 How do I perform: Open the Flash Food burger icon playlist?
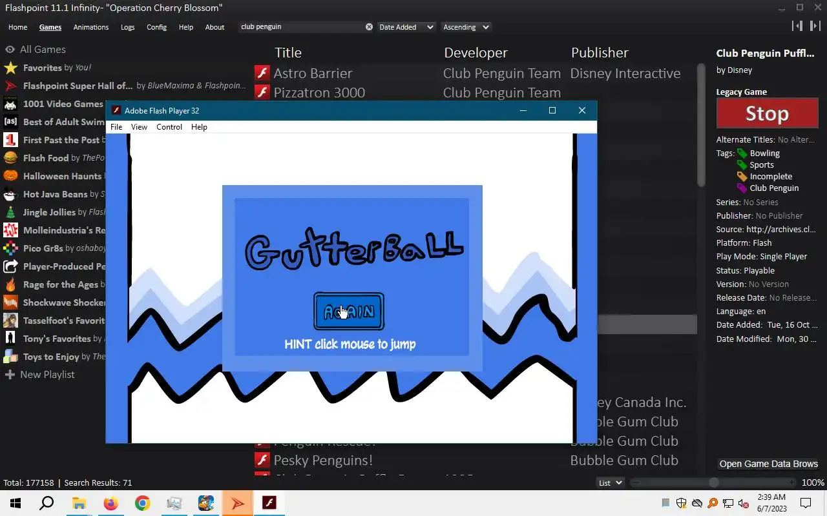[10, 158]
